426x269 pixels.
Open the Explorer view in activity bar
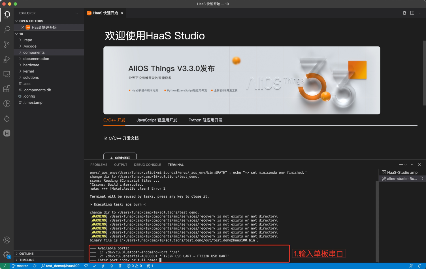pyautogui.click(x=7, y=14)
